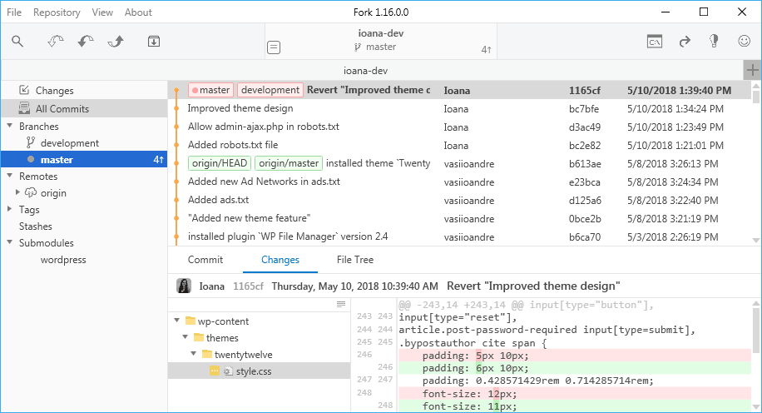Open the file list view options icon
The image size is (762, 413).
coord(341,305)
